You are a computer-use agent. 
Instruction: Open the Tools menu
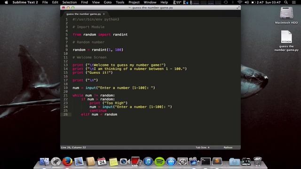120,2
